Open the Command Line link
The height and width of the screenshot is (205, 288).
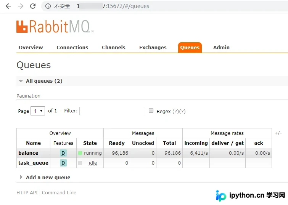click(x=59, y=193)
